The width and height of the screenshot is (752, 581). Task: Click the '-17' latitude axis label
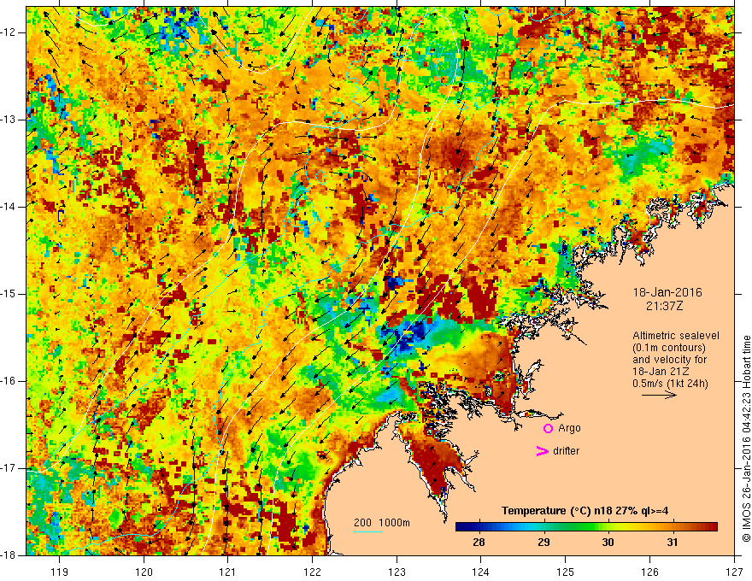(9, 468)
